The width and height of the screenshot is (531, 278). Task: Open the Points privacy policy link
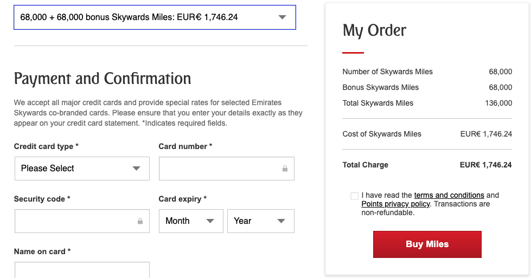tap(395, 204)
